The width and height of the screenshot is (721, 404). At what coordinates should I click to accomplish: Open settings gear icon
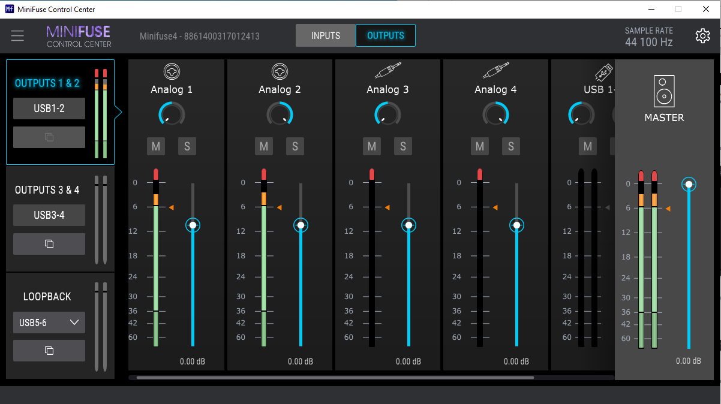(702, 36)
